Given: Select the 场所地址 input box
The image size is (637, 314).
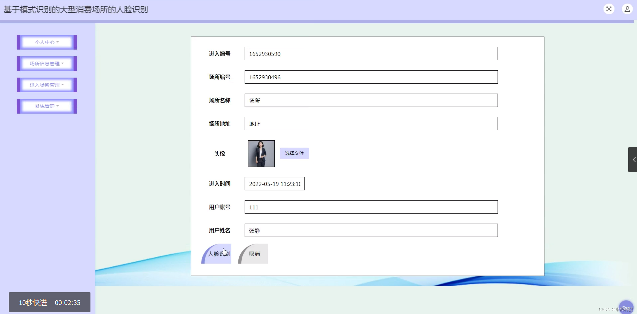Looking at the screenshot, I should [x=371, y=124].
